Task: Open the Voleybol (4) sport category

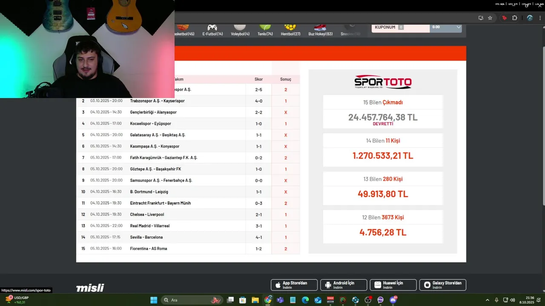Action: tap(240, 30)
